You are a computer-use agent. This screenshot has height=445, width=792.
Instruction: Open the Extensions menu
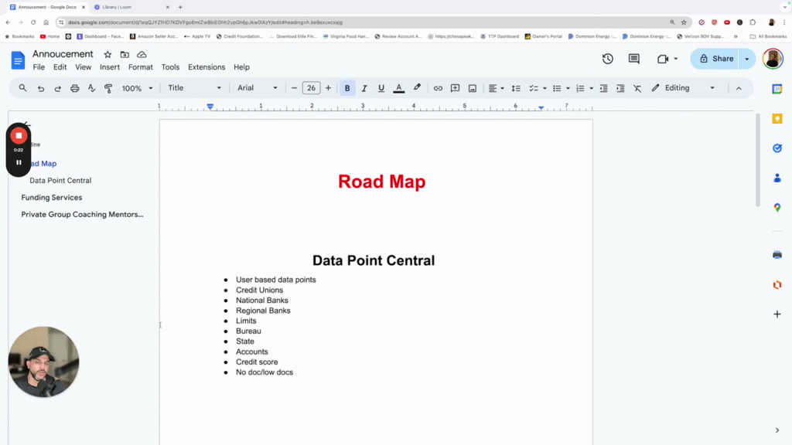coord(207,67)
